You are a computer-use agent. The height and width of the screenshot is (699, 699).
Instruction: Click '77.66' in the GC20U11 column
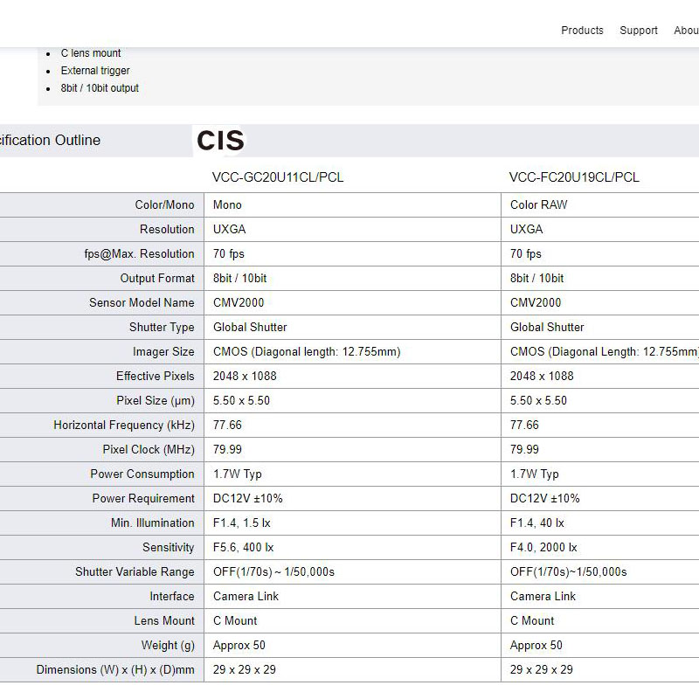pos(227,426)
